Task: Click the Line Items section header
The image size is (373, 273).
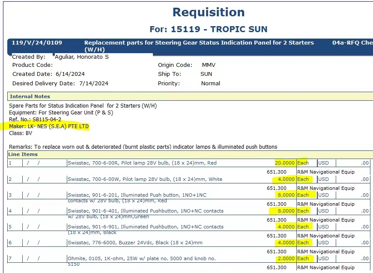Action: [x=24, y=154]
